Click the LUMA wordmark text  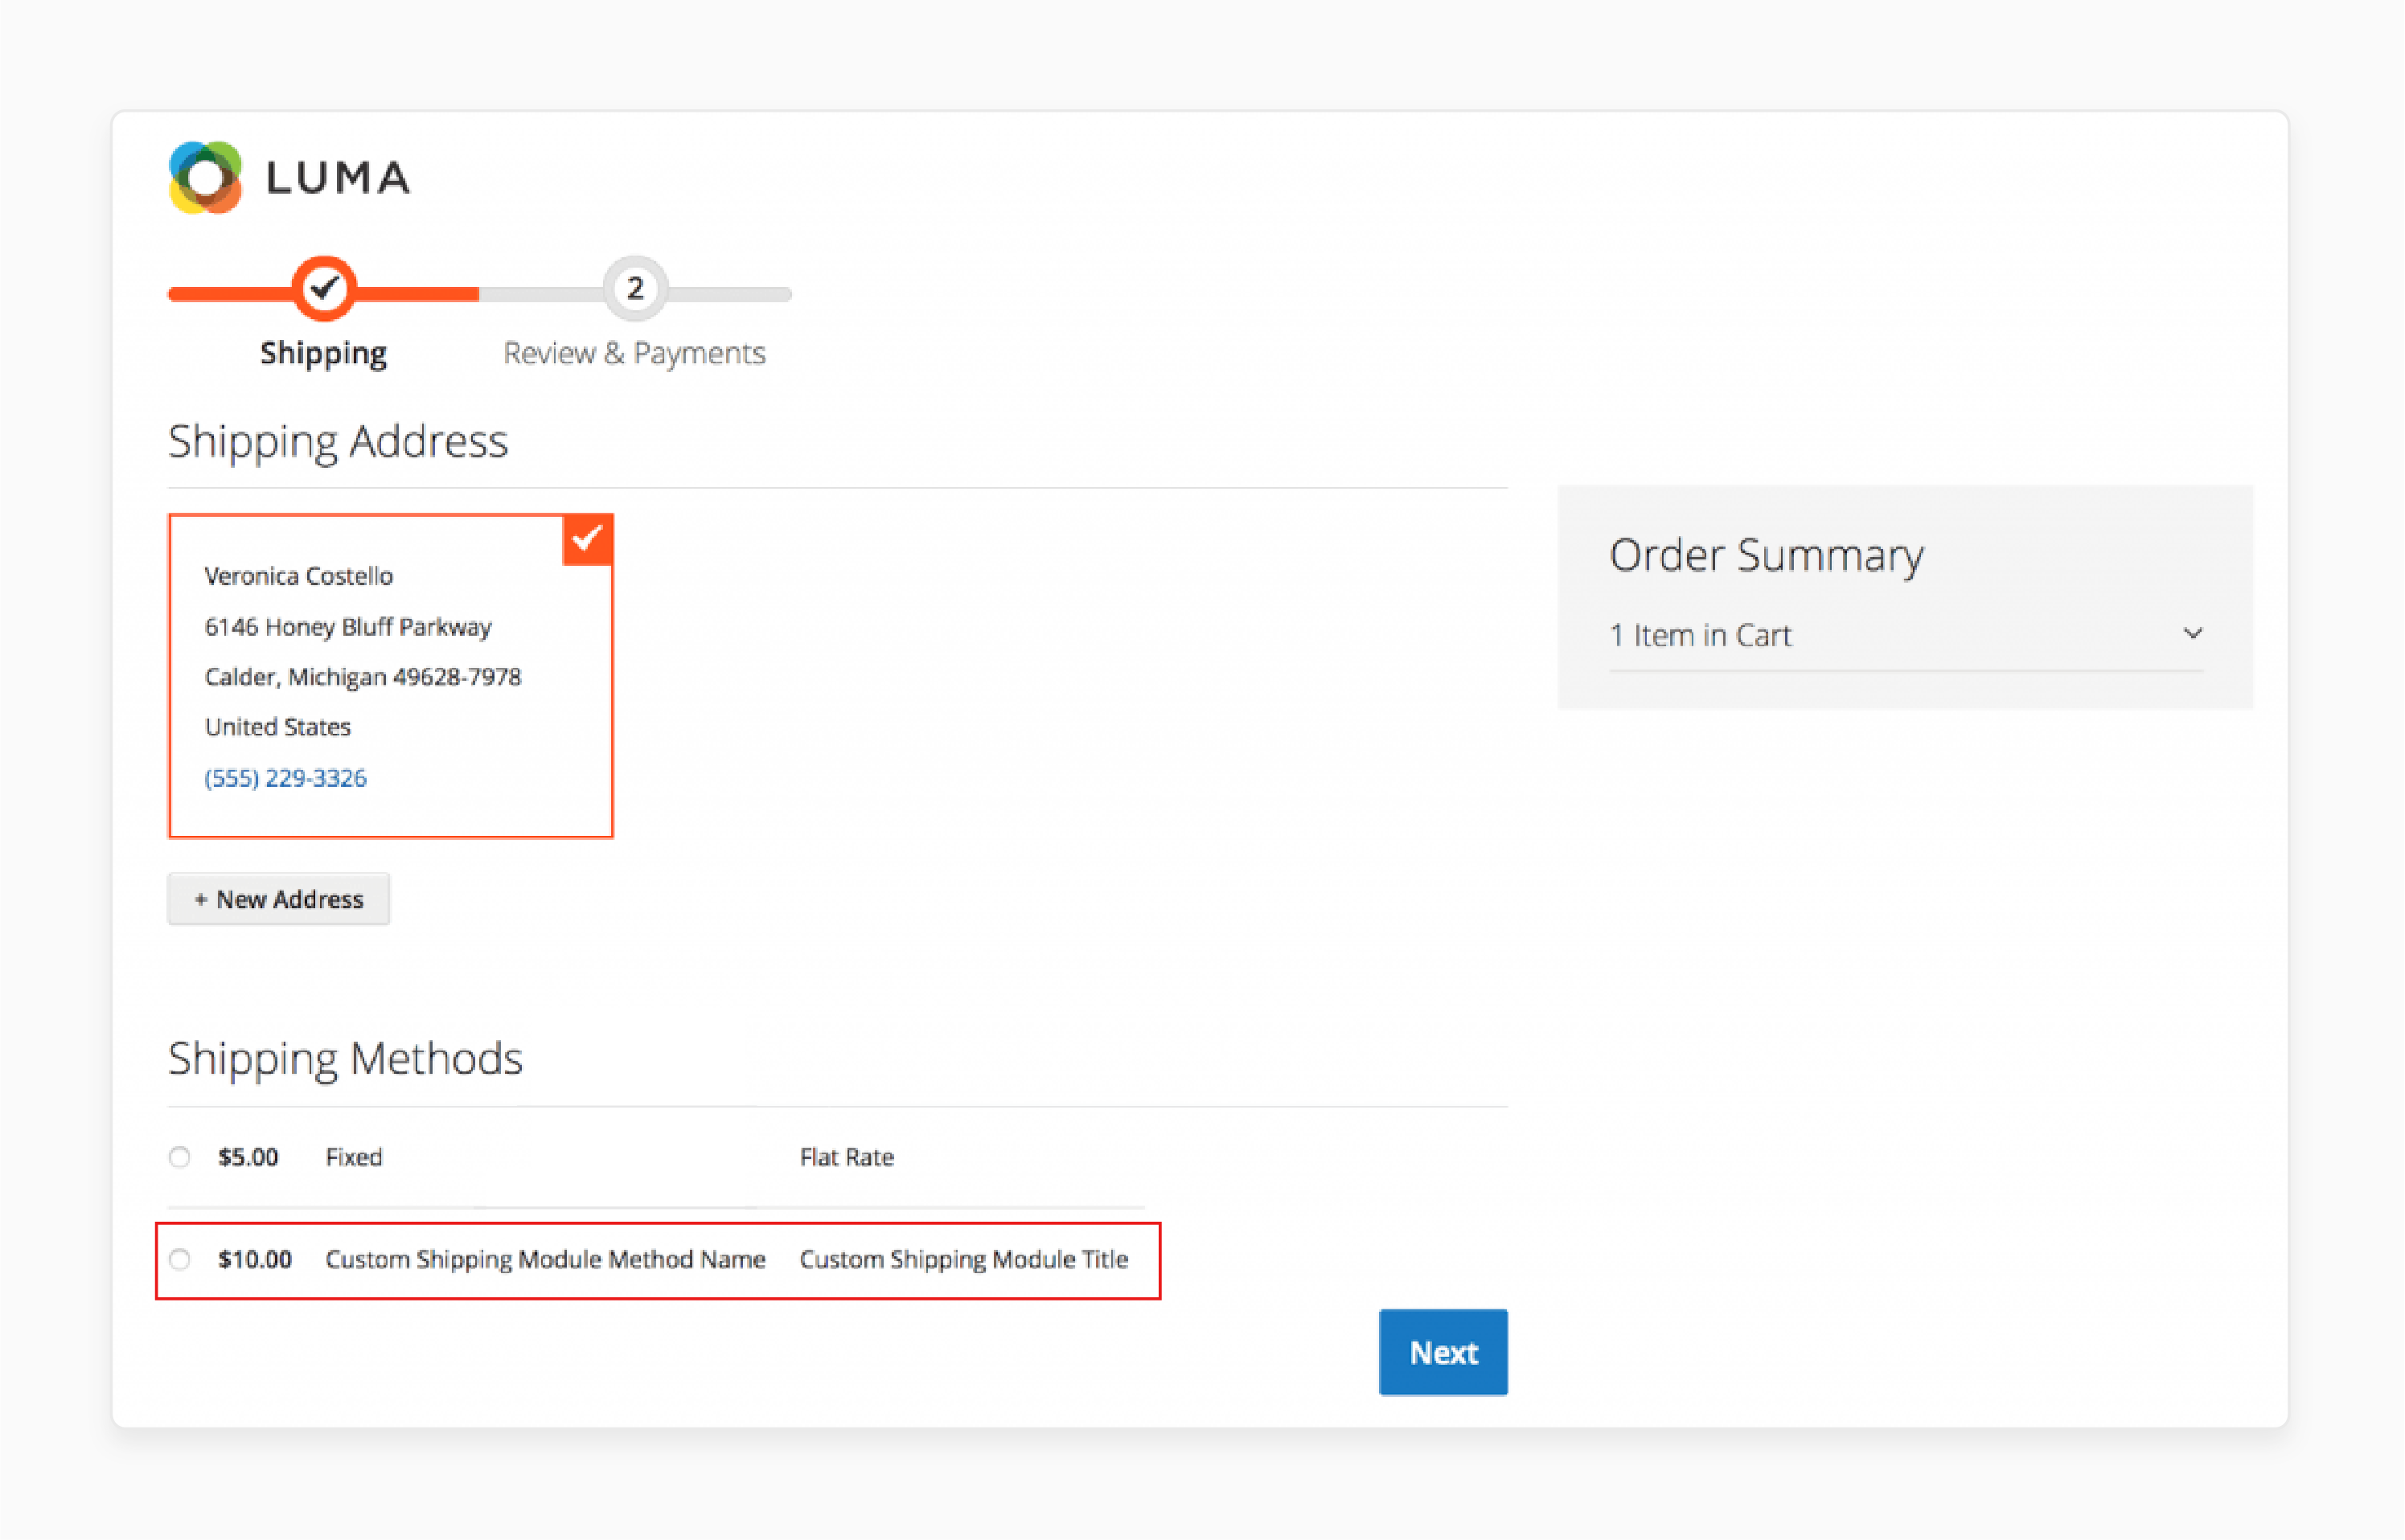pyautogui.click(x=339, y=178)
